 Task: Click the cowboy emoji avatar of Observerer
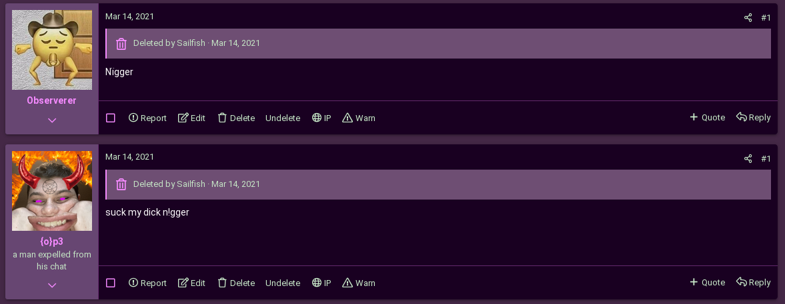click(52, 50)
